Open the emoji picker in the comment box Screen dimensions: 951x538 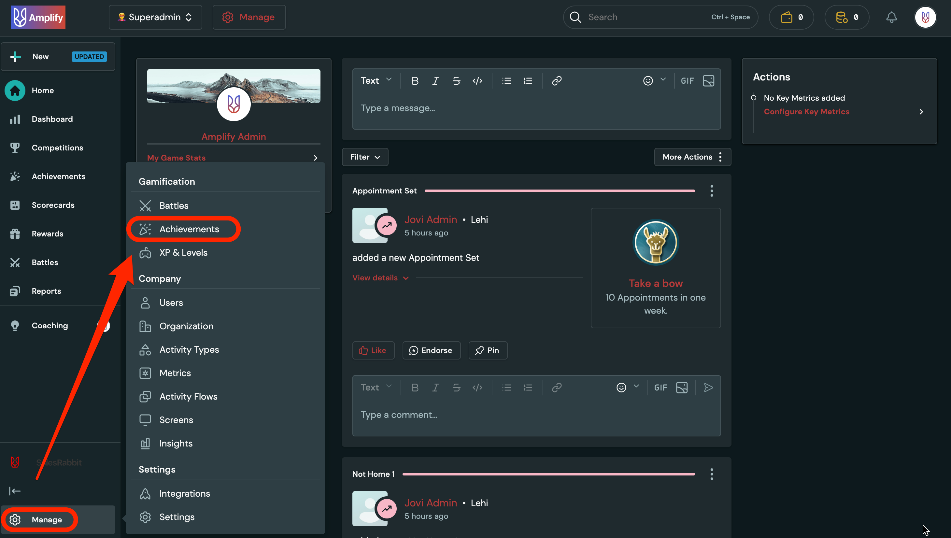tap(622, 387)
